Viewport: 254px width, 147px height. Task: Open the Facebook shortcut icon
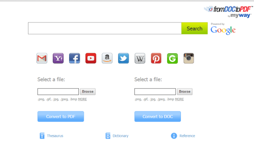click(x=74, y=58)
